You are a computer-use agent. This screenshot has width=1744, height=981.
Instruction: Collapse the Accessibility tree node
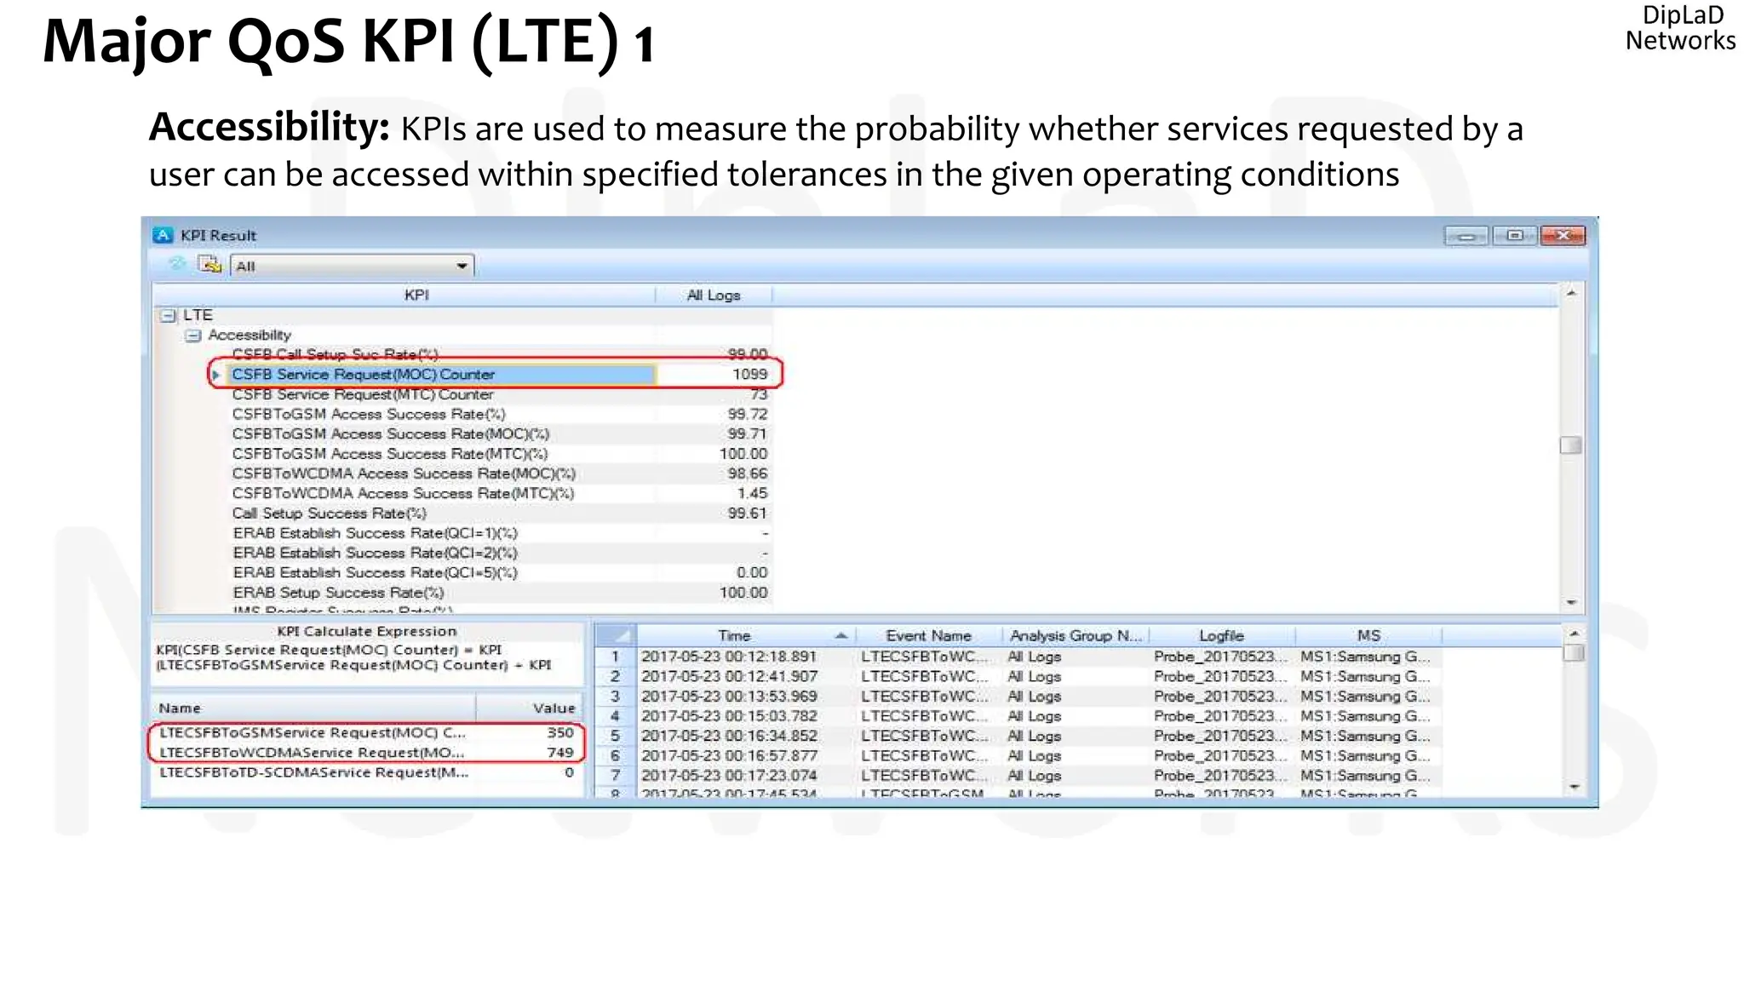(x=193, y=336)
